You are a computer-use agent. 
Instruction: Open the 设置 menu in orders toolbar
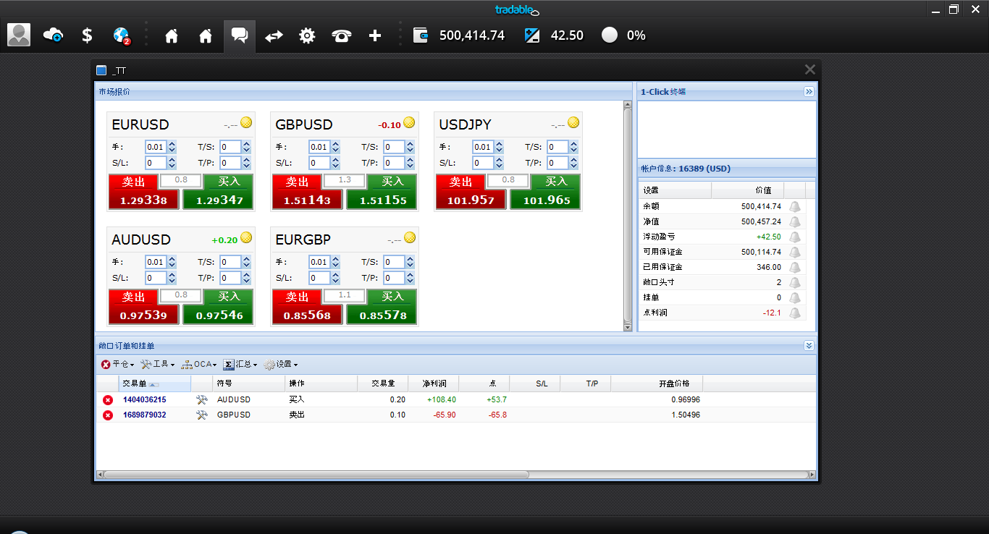point(281,364)
